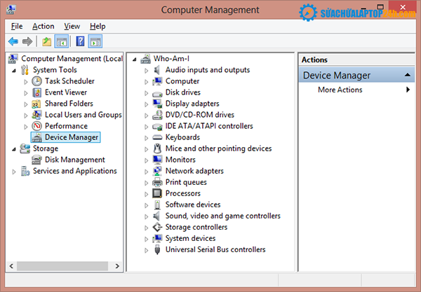Select the Processors device category icon
This screenshot has height=292, width=421.
click(158, 193)
